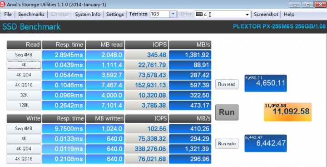Screen dimensions: 327x167
Task: Click the MB written column header
Action: pyautogui.click(x=105, y=118)
